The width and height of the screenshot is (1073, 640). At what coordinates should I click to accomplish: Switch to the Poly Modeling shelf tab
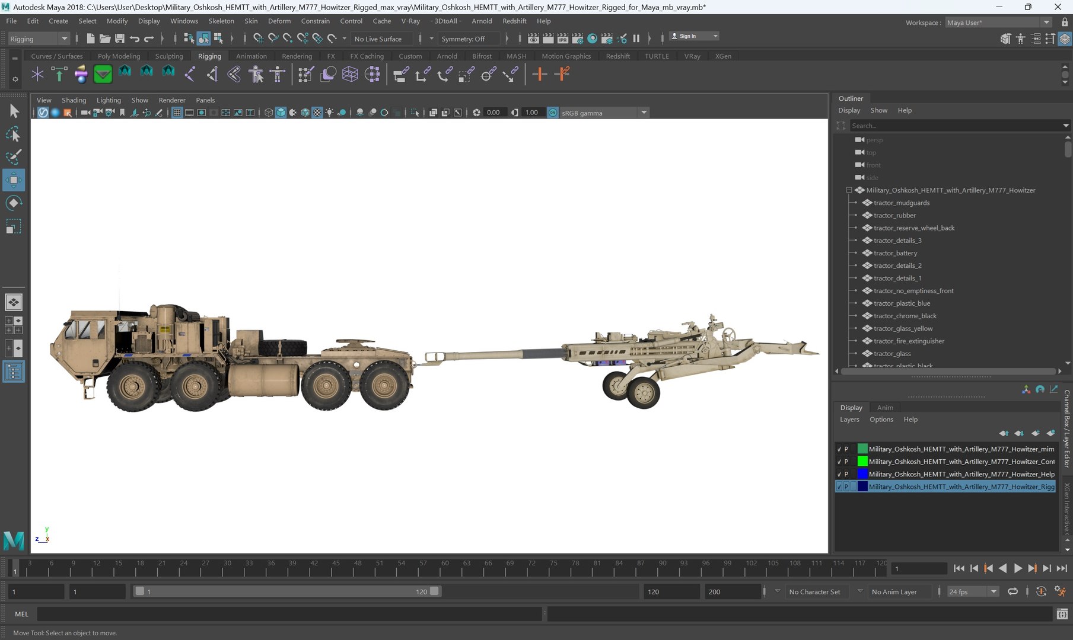[x=119, y=56]
